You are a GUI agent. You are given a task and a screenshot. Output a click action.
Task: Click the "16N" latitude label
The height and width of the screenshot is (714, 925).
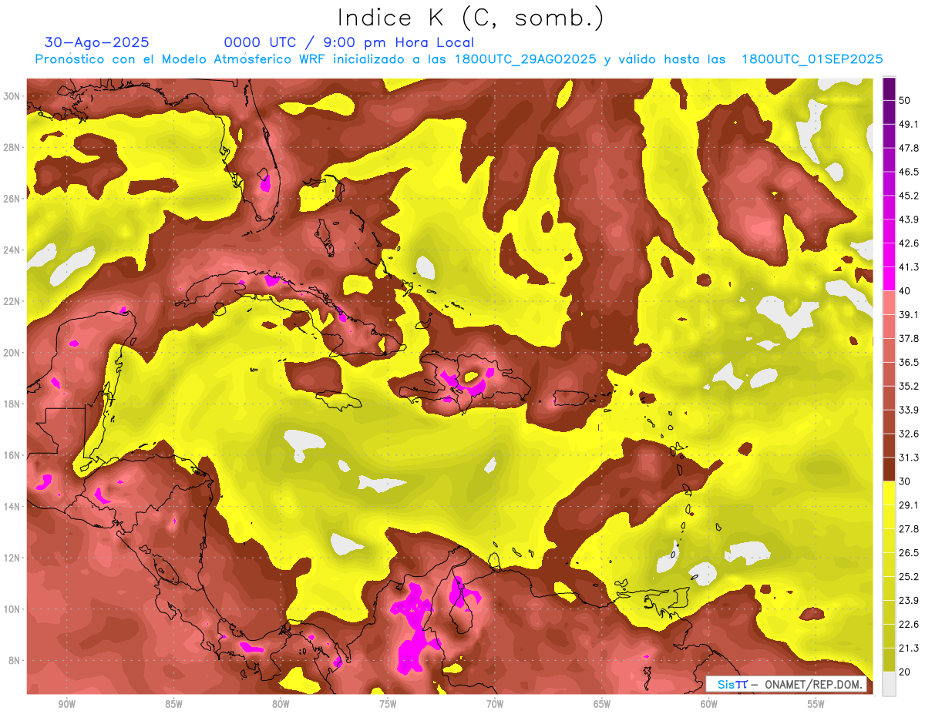point(12,455)
